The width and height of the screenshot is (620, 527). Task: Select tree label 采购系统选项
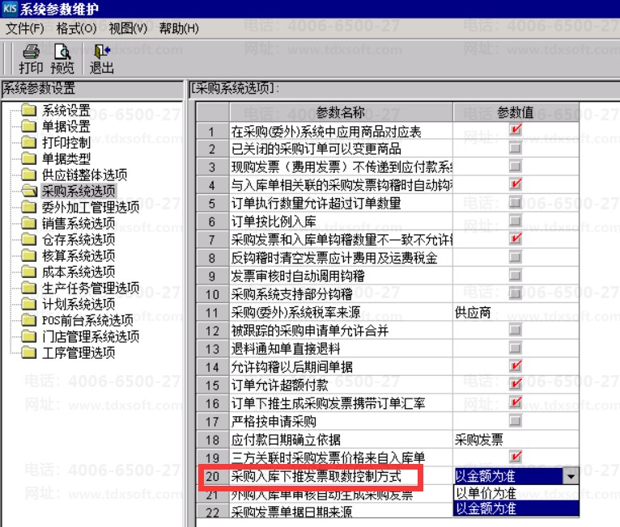[79, 191]
